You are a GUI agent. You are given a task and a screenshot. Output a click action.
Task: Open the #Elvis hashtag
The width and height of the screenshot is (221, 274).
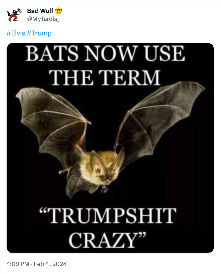click(15, 33)
